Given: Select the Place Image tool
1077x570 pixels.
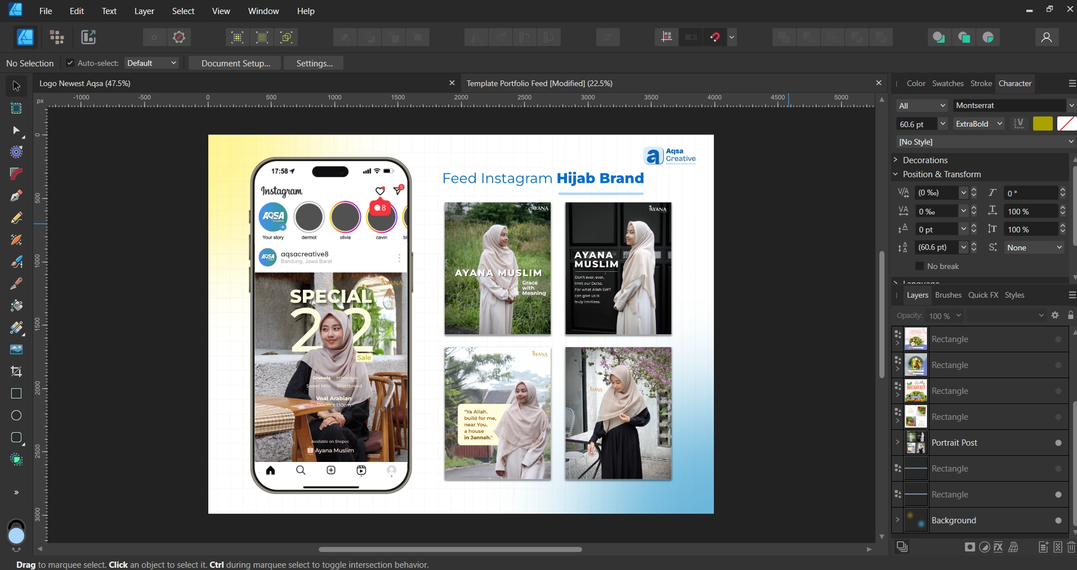Looking at the screenshot, I should 16,349.
